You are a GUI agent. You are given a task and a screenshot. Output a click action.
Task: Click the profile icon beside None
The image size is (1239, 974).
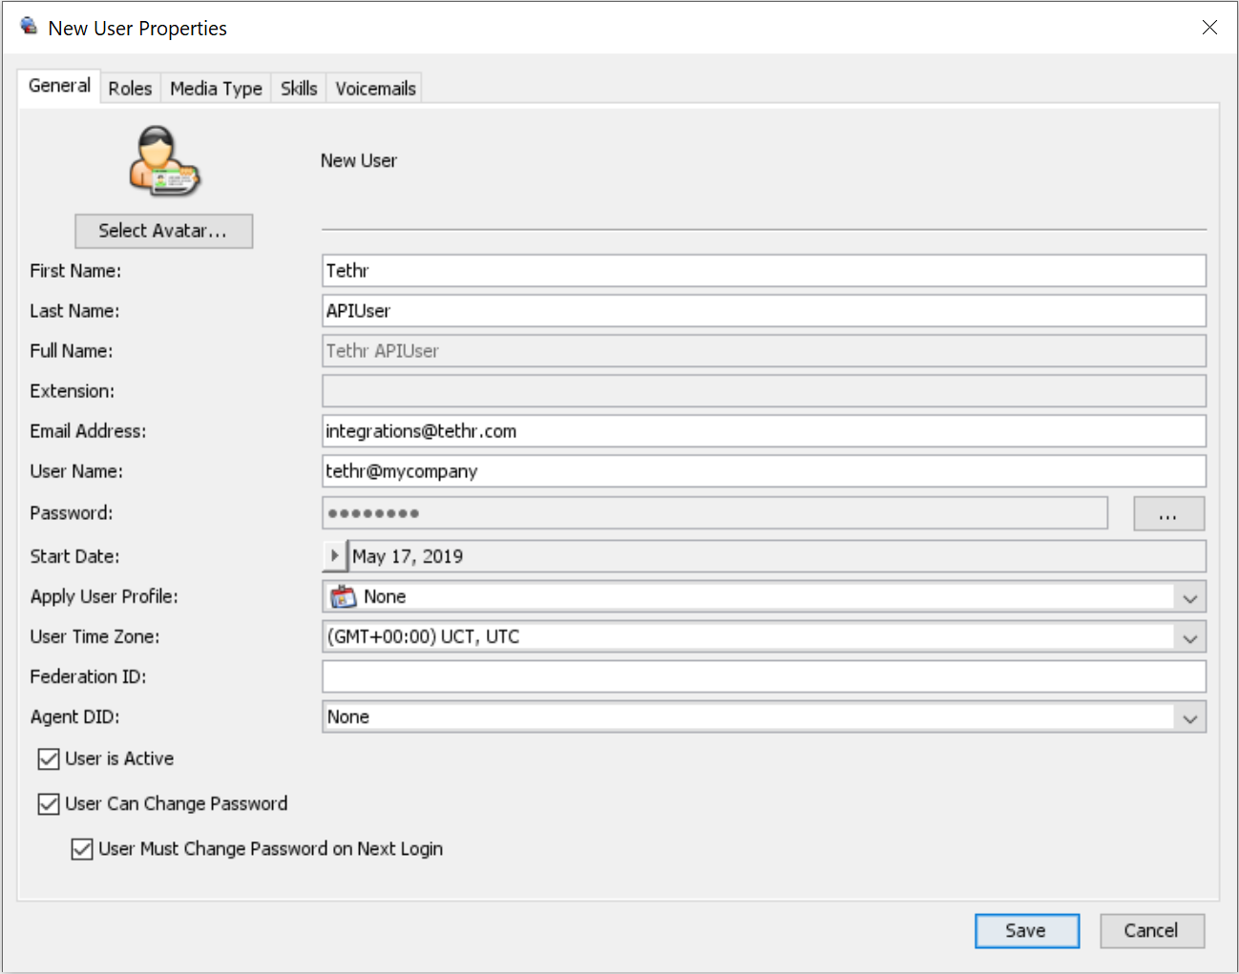tap(343, 597)
